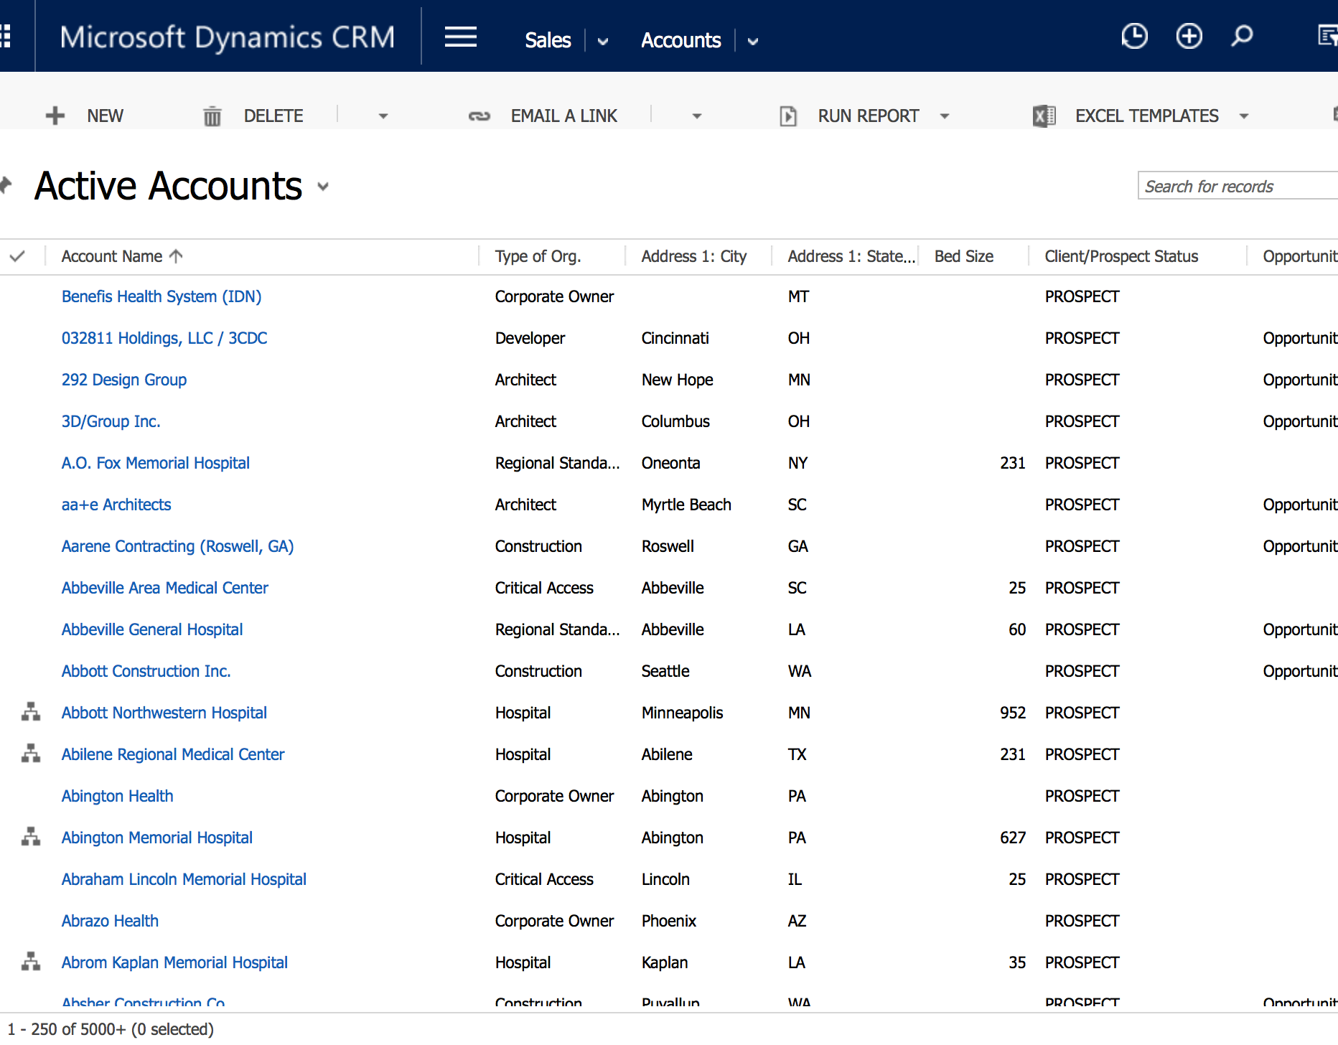
Task: Open Benefis Health System (IDN) account
Action: (162, 296)
